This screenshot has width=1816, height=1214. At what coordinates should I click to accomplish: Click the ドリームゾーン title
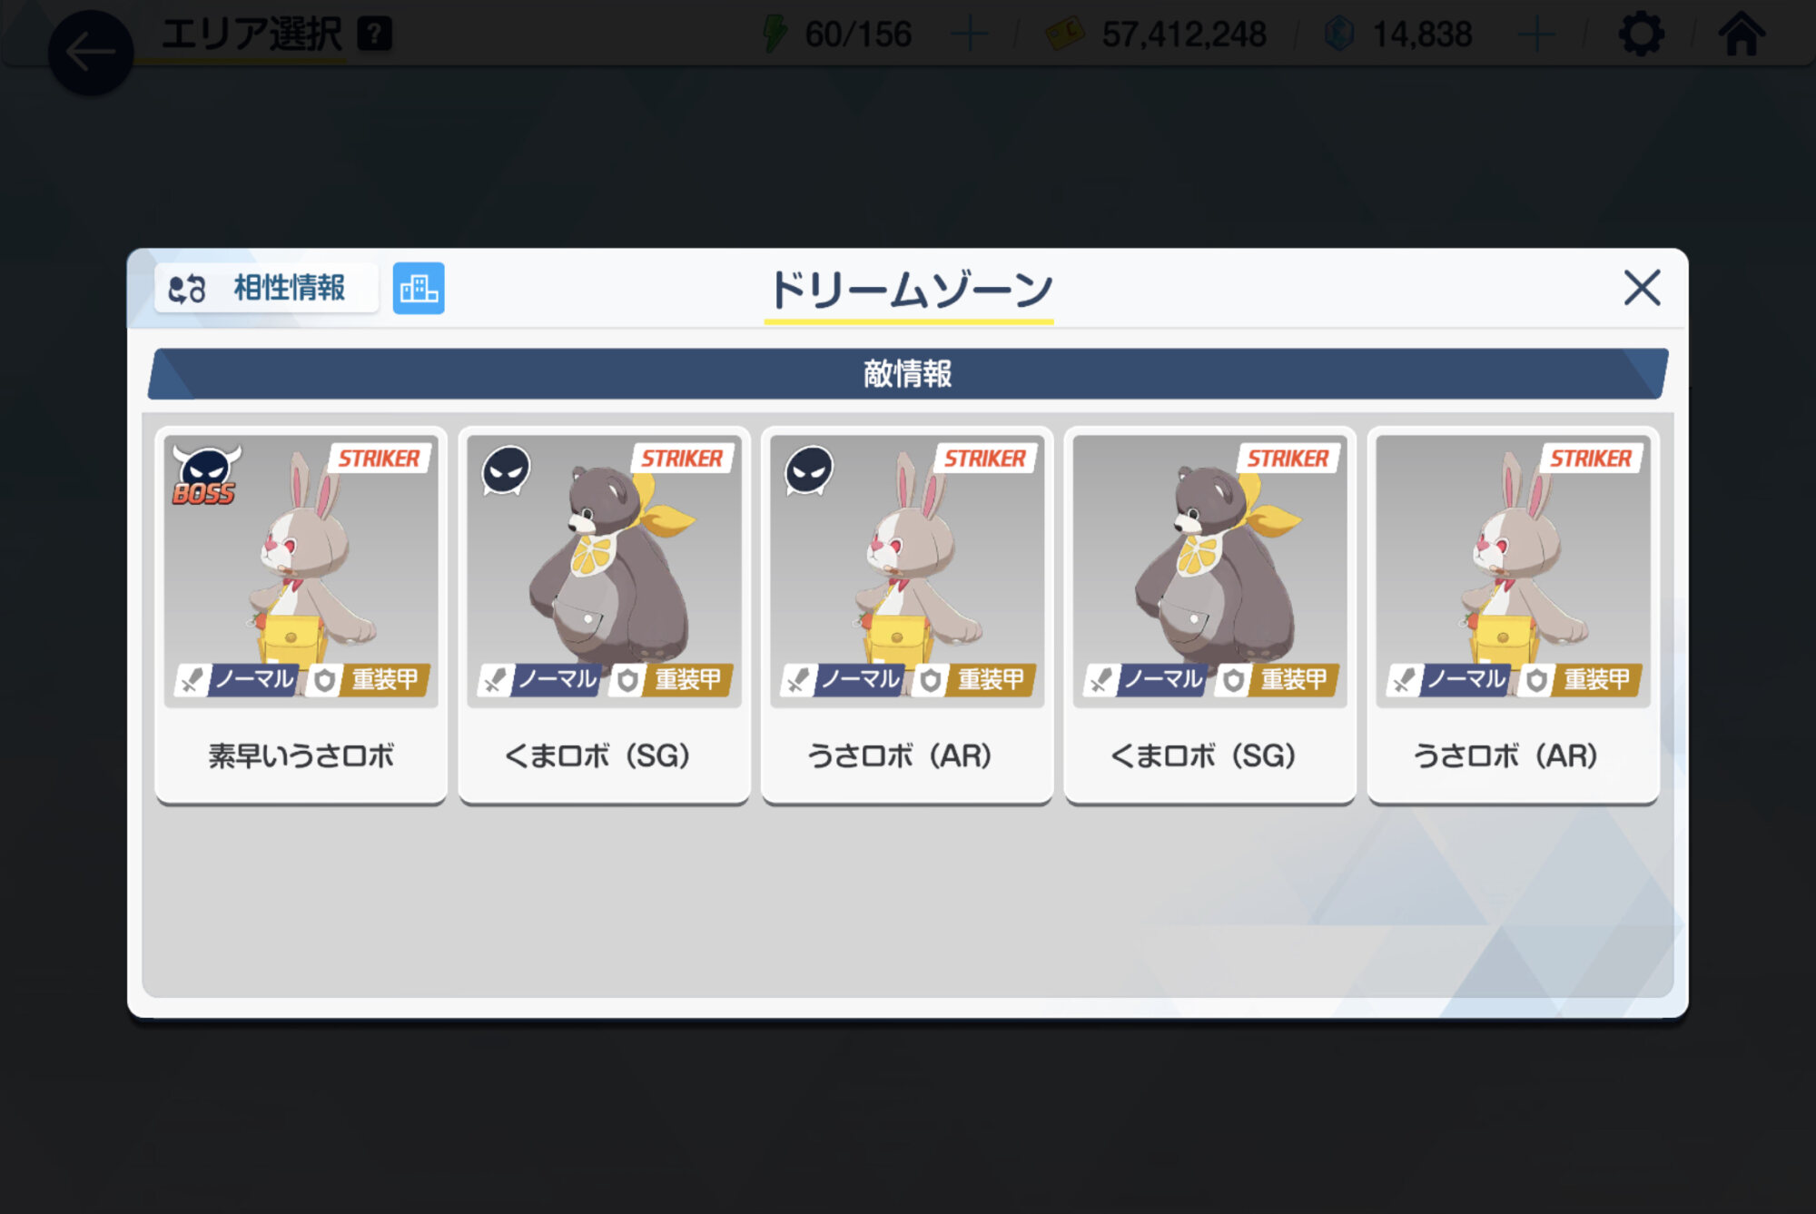tap(909, 291)
